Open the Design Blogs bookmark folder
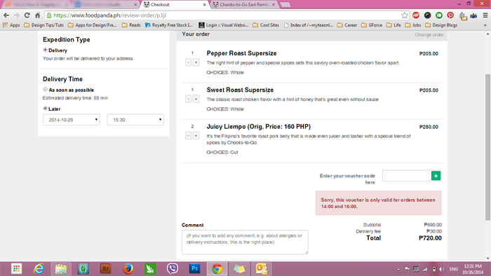Image resolution: width=491 pixels, height=276 pixels. pos(441,25)
